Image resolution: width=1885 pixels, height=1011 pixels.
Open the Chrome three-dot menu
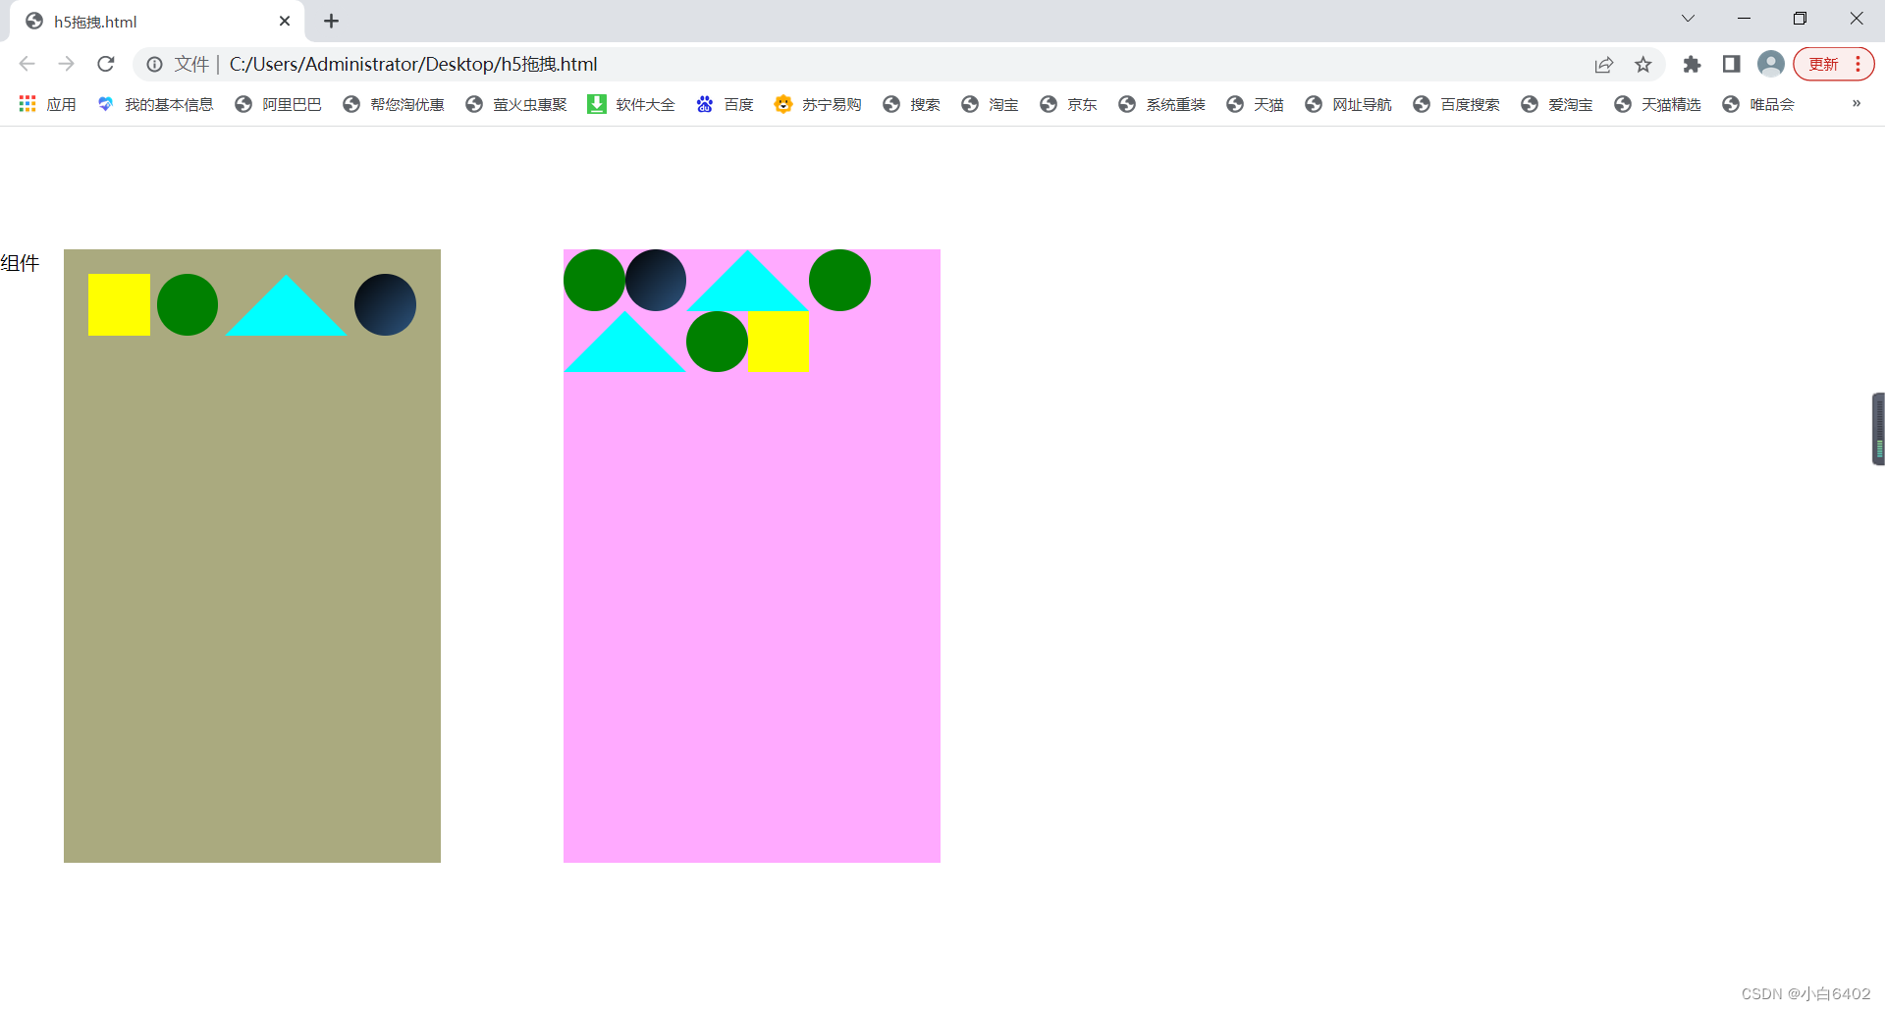[1858, 64]
